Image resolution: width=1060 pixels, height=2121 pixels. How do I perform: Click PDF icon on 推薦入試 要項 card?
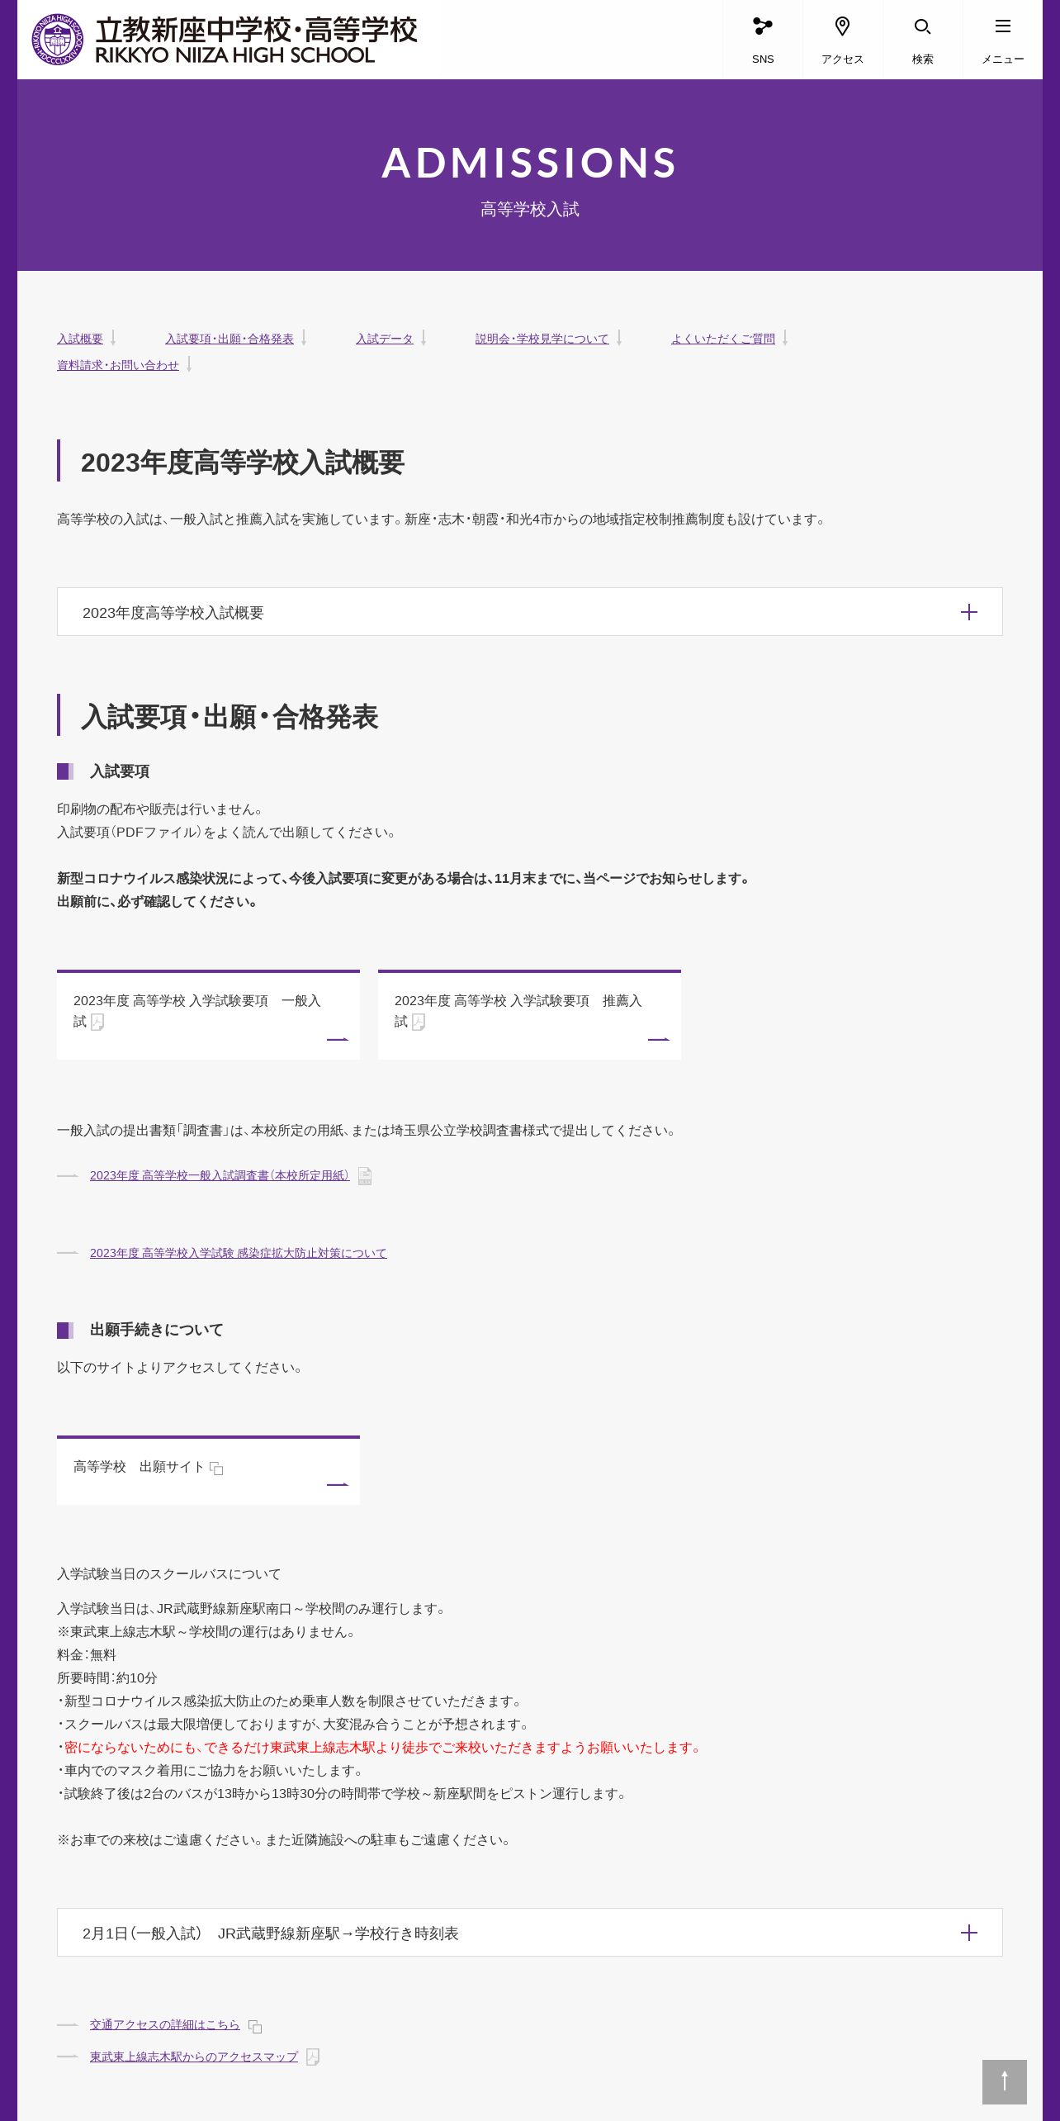[x=419, y=1023]
